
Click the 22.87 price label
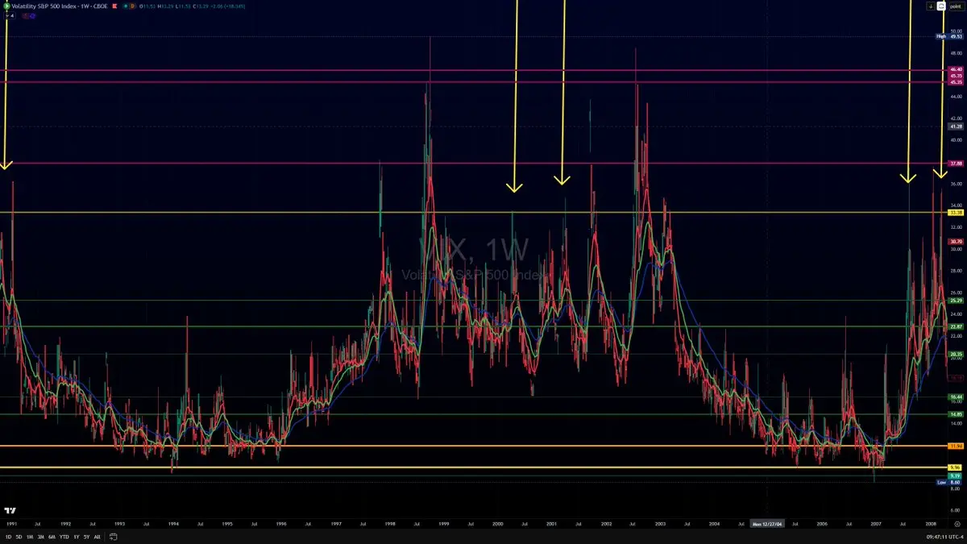(957, 326)
